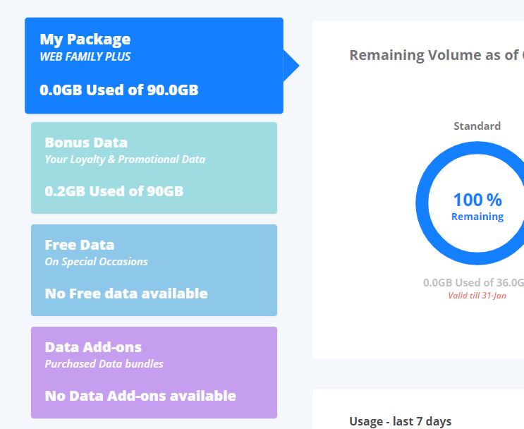Click the blue arrow pointer beside My Package
Image resolution: width=524 pixels, height=429 pixels.
click(x=291, y=66)
